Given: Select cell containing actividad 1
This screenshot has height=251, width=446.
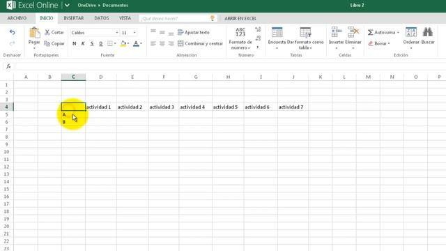Looking at the screenshot, I should tap(101, 107).
